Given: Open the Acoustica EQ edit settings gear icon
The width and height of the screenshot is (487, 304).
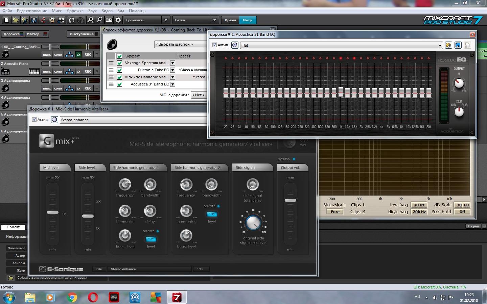Looking at the screenshot, I should point(235,45).
